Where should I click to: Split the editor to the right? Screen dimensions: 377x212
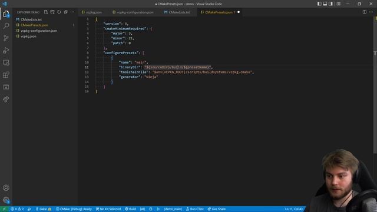click(365, 12)
